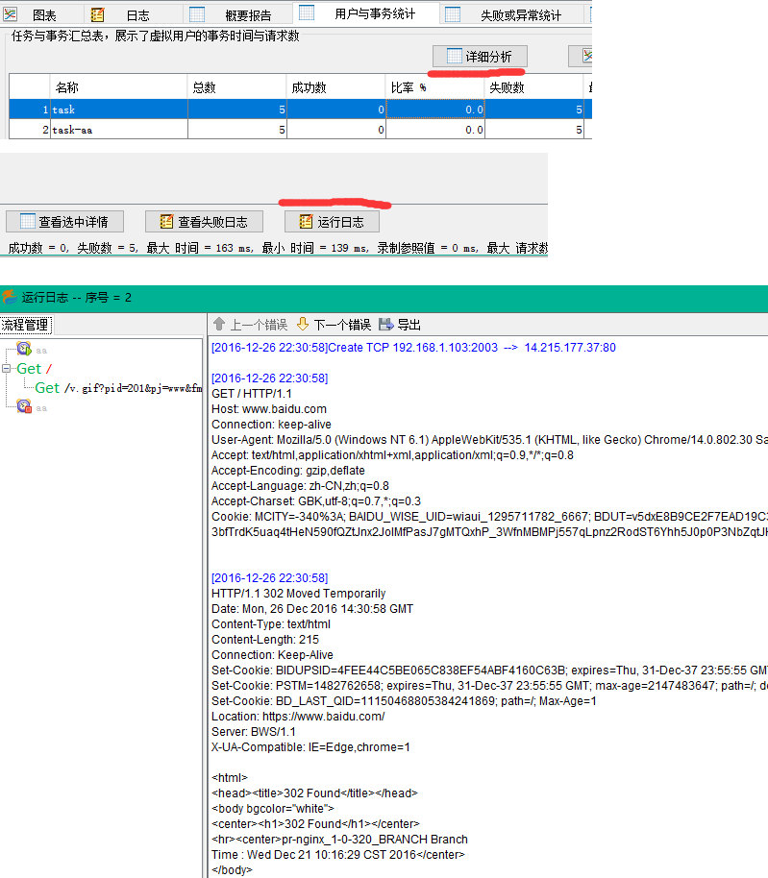Click the first aa clock start icon

(24, 350)
